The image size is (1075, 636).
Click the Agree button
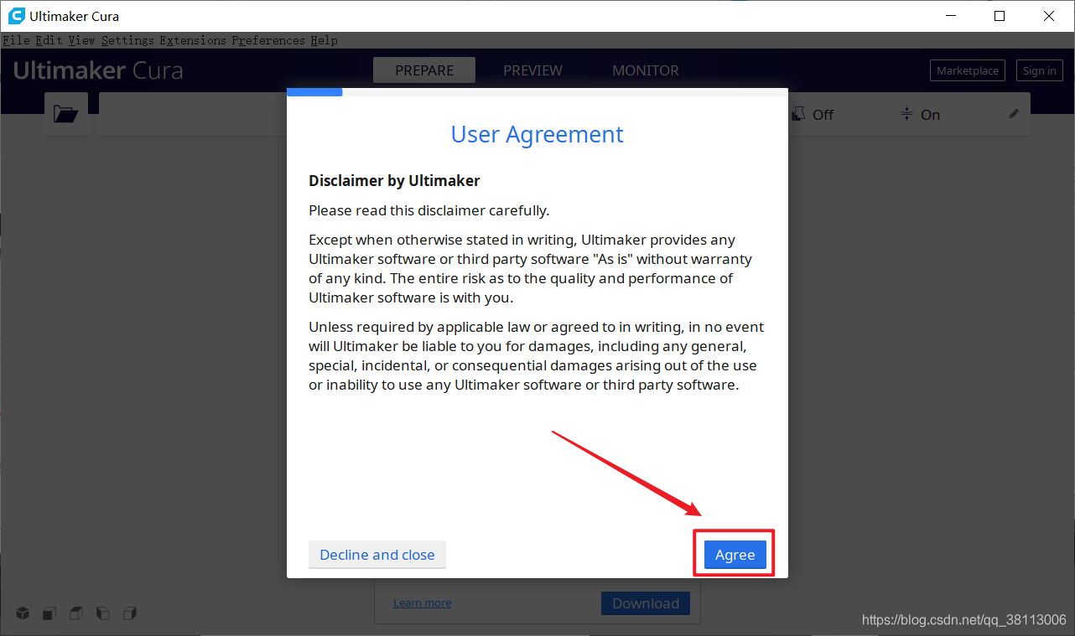735,555
